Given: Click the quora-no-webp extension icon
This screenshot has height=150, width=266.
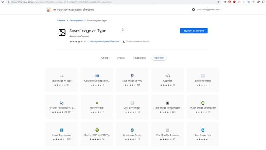Looking at the screenshot, I should click(x=203, y=76).
